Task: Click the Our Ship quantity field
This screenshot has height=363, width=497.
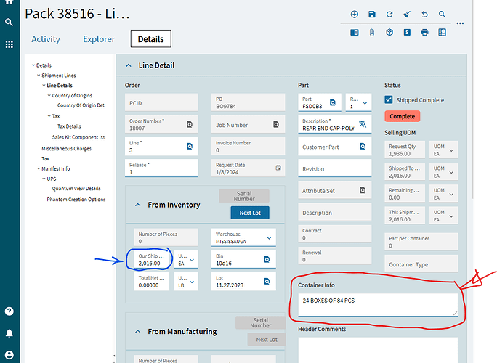Action: 152,260
